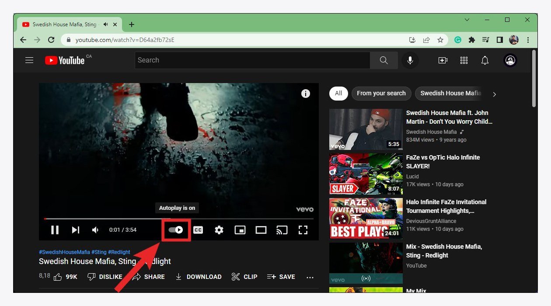Toggle the browser side panel

500,40
